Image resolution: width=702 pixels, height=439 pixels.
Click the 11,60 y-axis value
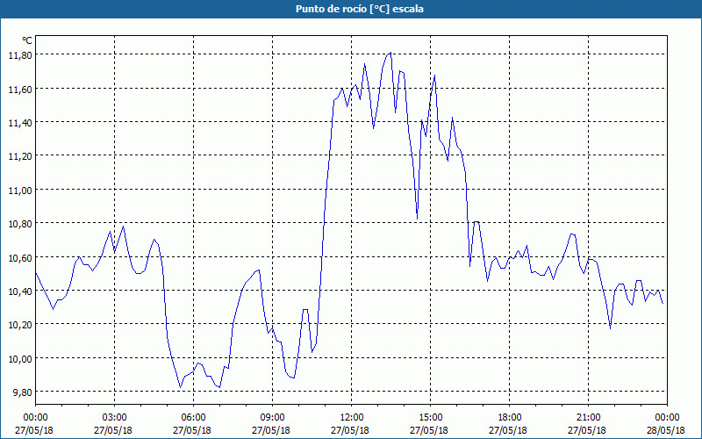pos(20,90)
